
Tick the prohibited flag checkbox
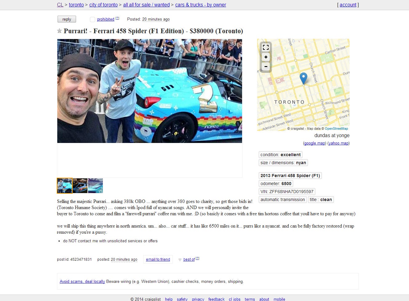pyautogui.click(x=92, y=19)
